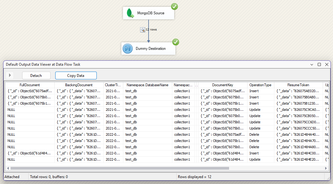Click the scroll right arrow
Image resolution: width=333 pixels, height=184 pixels.
tap(326, 168)
